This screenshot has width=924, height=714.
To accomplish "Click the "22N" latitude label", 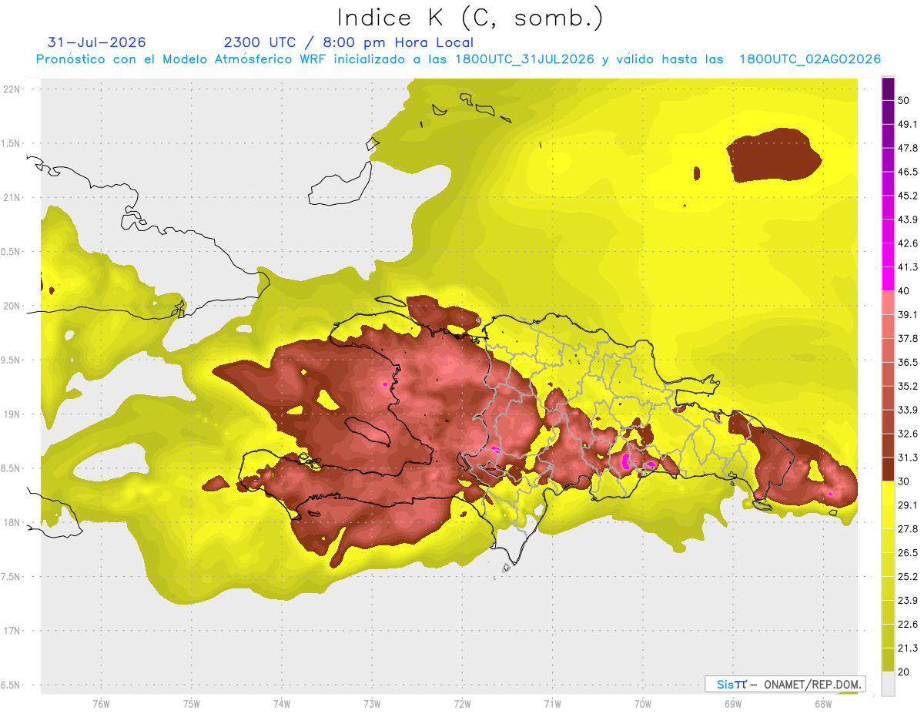I will [12, 89].
